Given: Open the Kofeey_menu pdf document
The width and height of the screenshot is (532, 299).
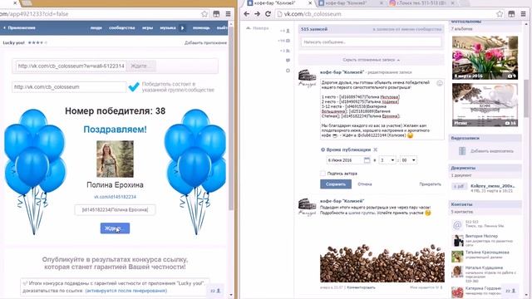Looking at the screenshot, I should tap(493, 186).
